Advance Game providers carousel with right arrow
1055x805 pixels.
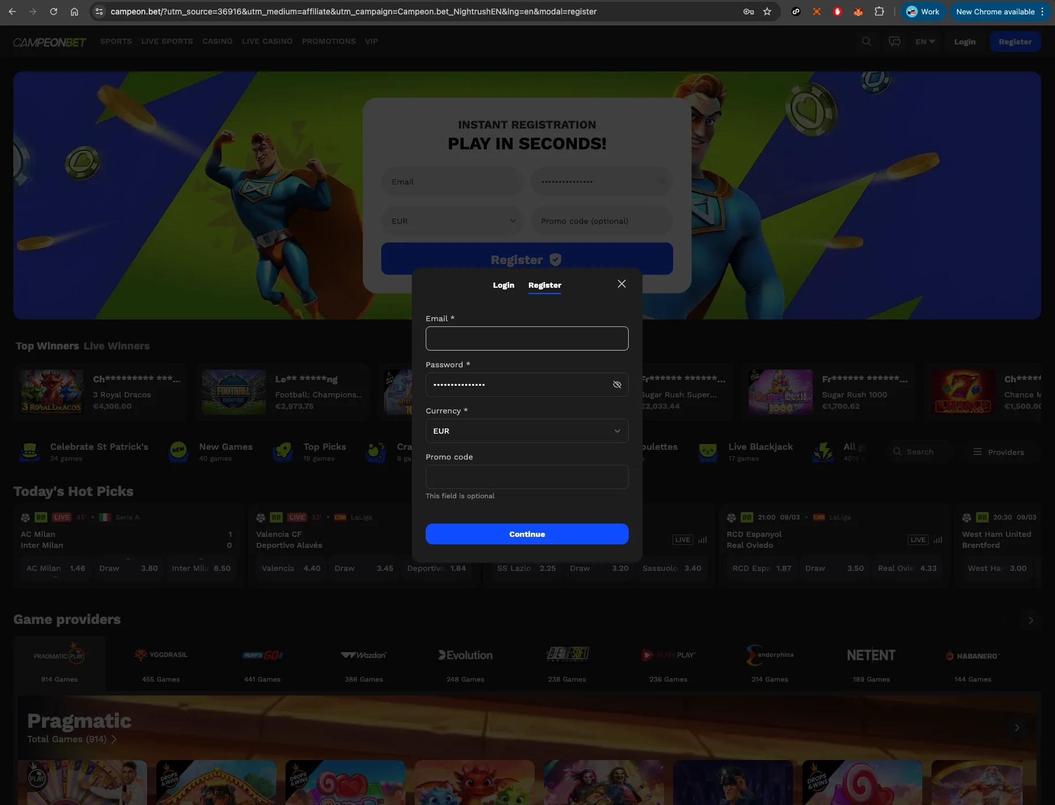click(x=1031, y=620)
